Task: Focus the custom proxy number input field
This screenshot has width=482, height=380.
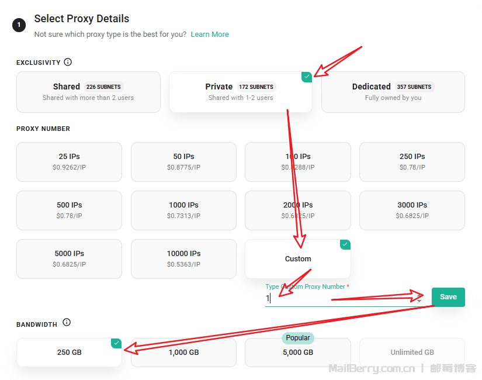Action: point(339,298)
